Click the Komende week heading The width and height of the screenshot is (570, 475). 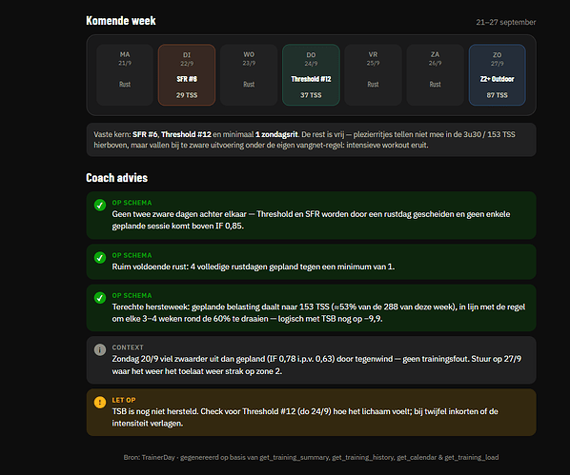click(121, 21)
